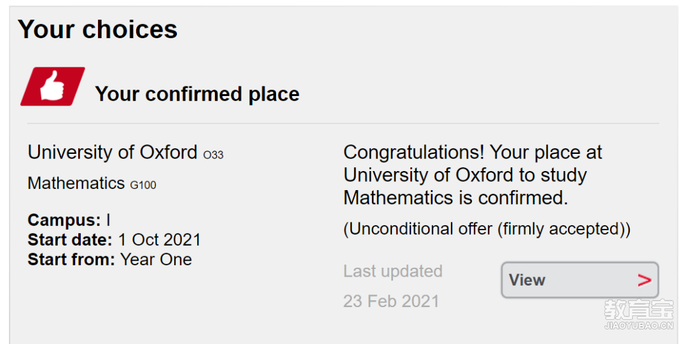
Task: Click the Your choices heading
Action: pyautogui.click(x=98, y=29)
